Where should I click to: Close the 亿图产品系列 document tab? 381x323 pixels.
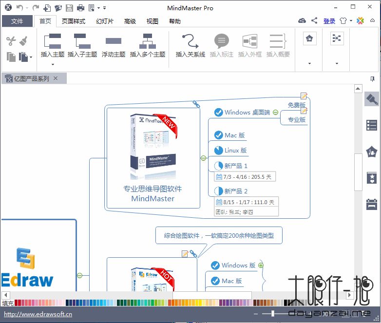click(x=56, y=78)
